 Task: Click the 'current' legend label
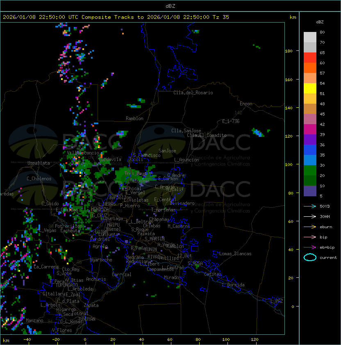(x=328, y=258)
